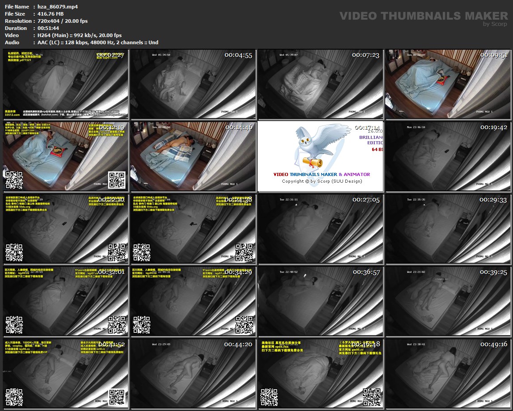Click the AAC (LC) audio info line

(98, 42)
